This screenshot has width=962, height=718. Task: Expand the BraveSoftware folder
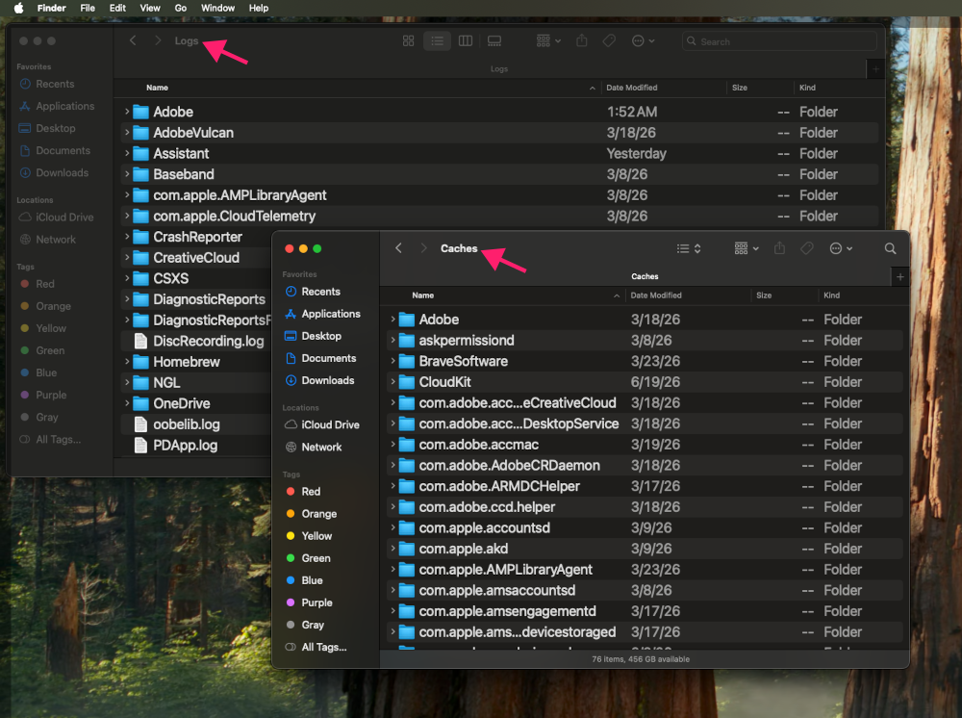pyautogui.click(x=392, y=361)
